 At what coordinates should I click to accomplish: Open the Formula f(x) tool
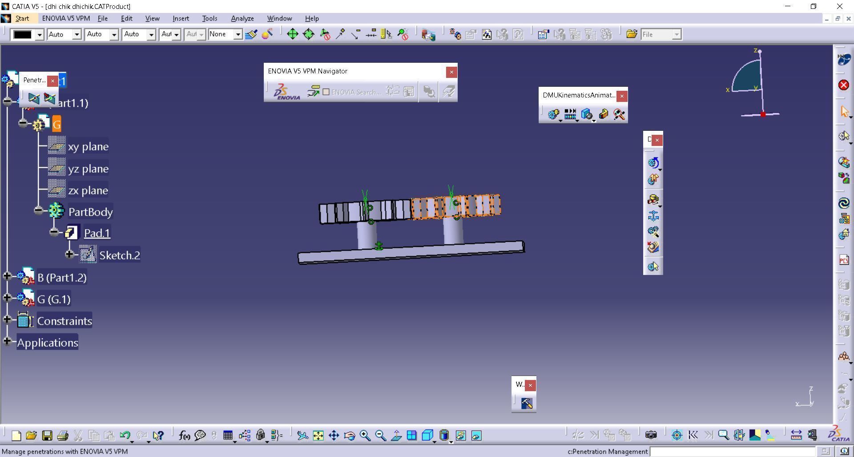[184, 436]
